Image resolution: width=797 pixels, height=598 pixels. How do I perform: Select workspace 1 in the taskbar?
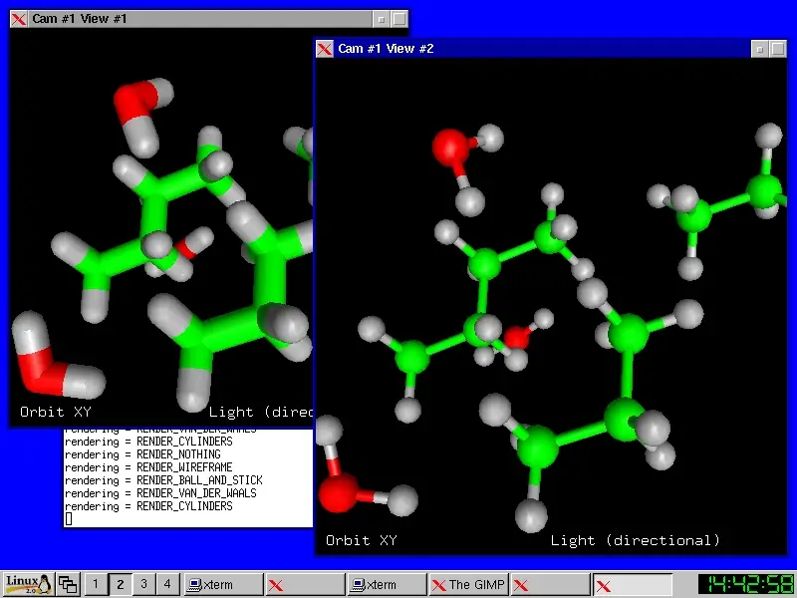click(x=96, y=584)
